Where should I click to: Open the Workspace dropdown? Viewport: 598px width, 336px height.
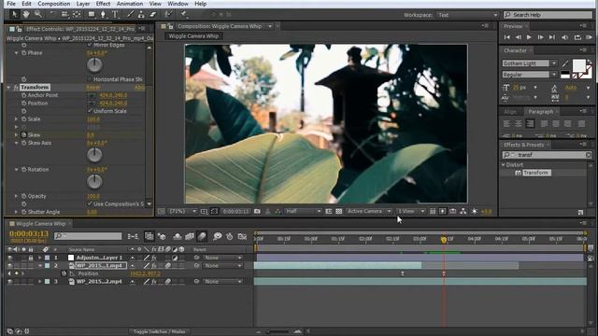coord(467,15)
